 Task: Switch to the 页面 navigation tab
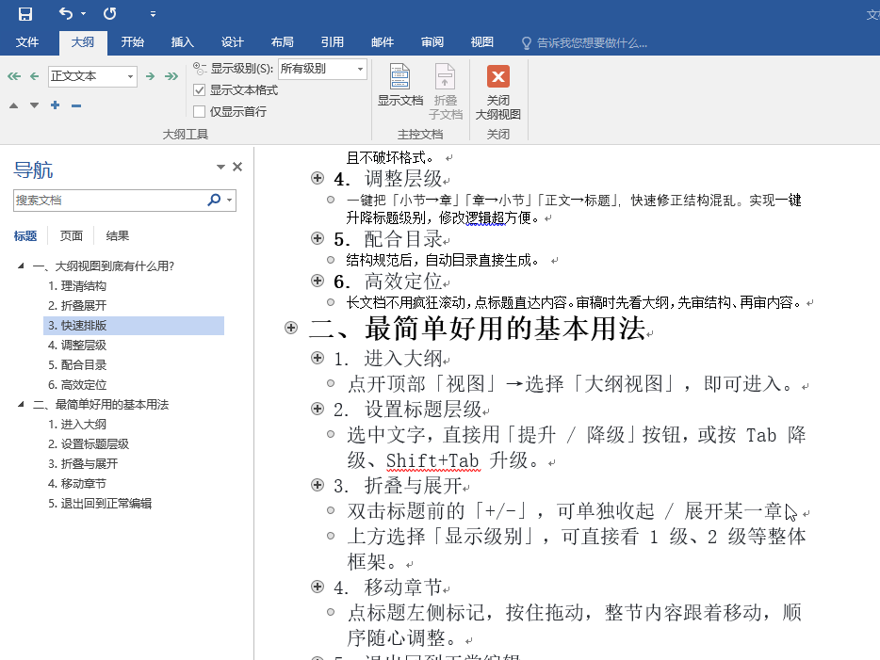(71, 235)
